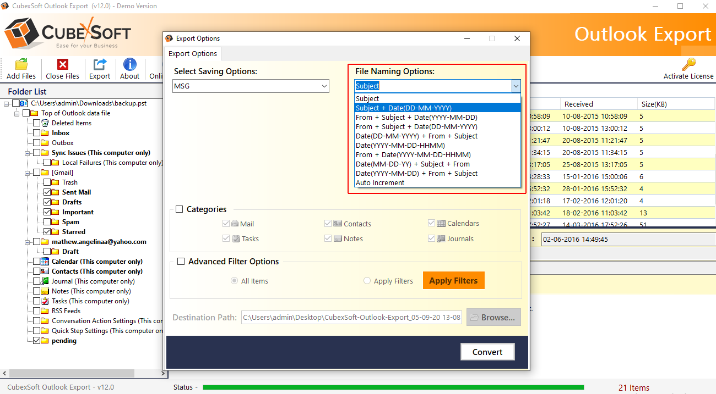Viewport: 716px width, 394px height.
Task: Collapse the backup.pst root tree node
Action: pyautogui.click(x=7, y=103)
